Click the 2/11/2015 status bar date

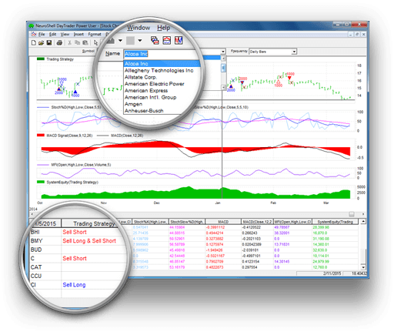[332, 273]
